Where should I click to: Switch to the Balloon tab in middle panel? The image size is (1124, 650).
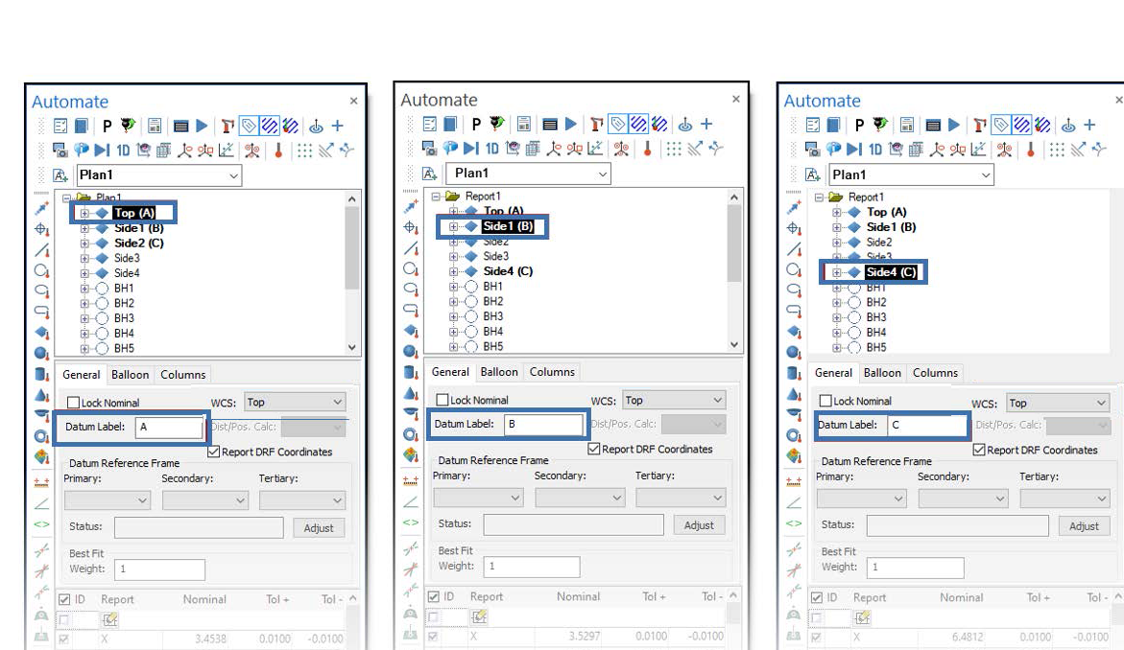tap(499, 372)
